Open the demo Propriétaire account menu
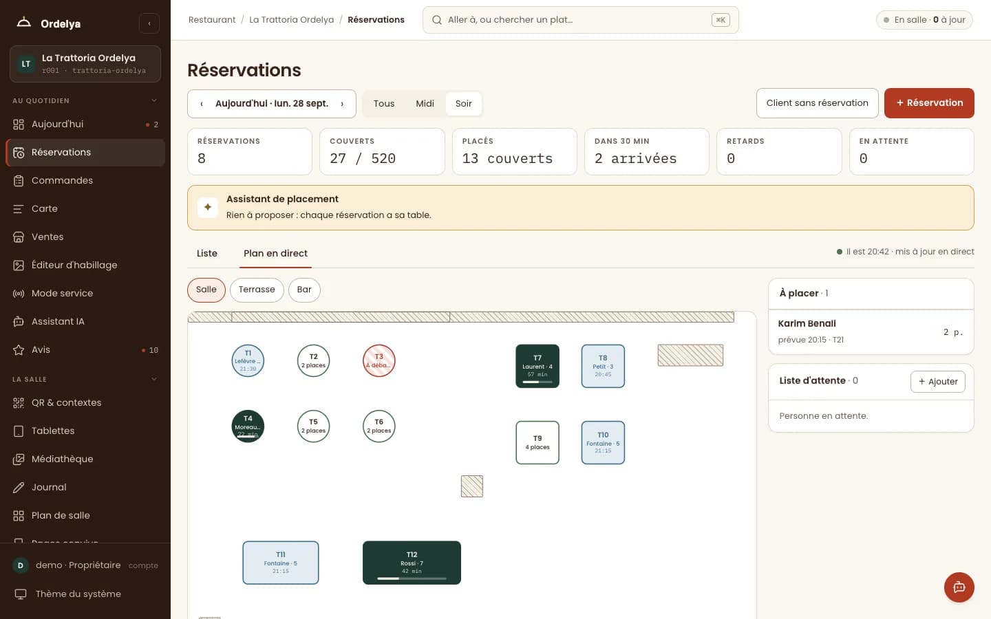 coord(85,565)
